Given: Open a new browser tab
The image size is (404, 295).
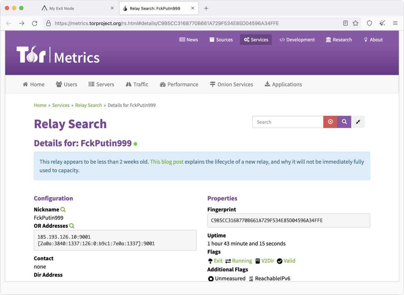Looking at the screenshot, I should 206,8.
